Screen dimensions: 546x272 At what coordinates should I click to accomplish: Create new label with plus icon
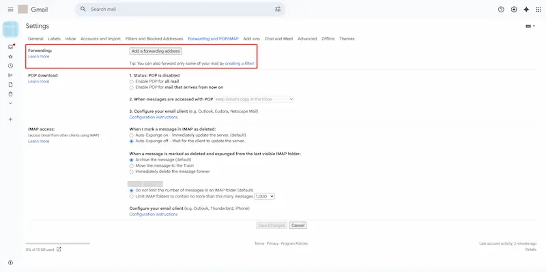coord(10,120)
